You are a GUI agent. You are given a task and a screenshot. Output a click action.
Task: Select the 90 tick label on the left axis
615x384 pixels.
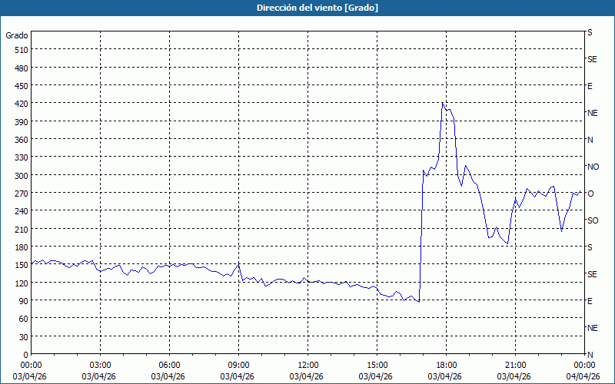click(x=22, y=301)
